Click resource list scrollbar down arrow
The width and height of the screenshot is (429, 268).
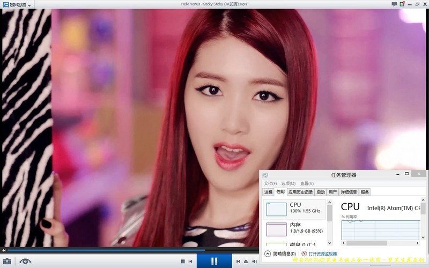point(329,243)
